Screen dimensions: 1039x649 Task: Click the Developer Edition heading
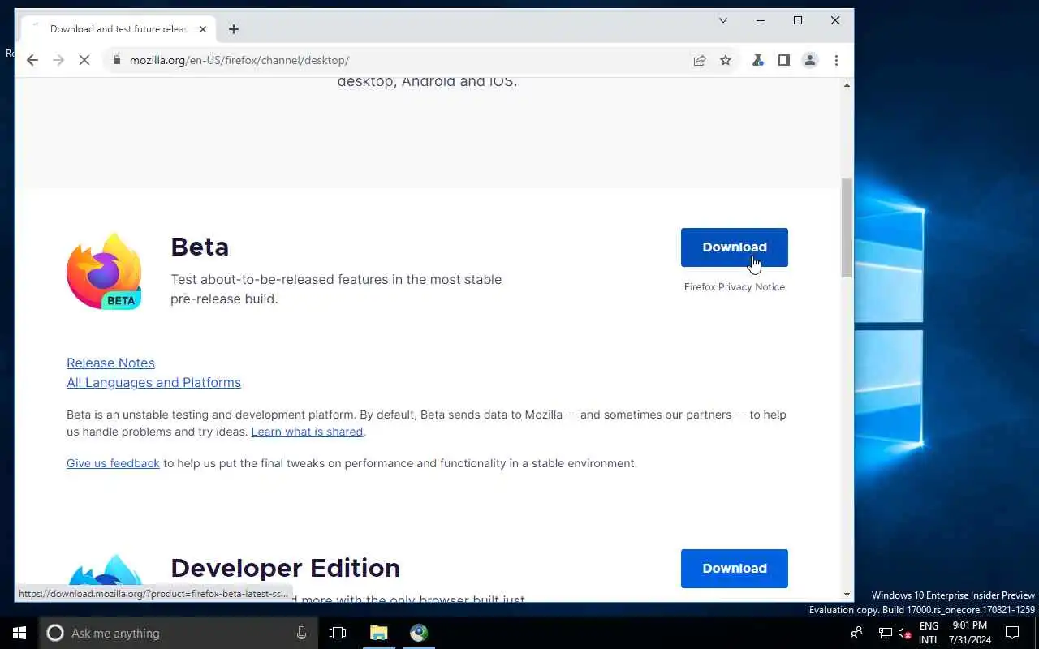285,568
